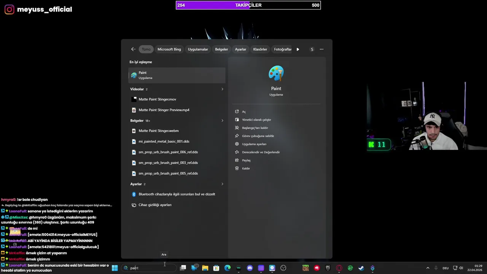
Task: Expand the Belgeler results section
Action: coord(222,121)
